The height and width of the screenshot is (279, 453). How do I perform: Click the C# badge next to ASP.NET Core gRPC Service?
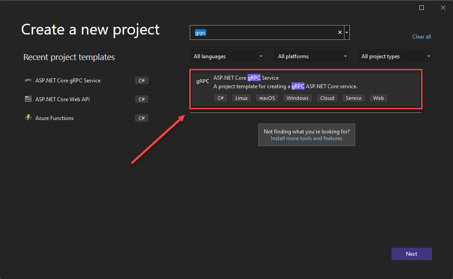pyautogui.click(x=141, y=81)
